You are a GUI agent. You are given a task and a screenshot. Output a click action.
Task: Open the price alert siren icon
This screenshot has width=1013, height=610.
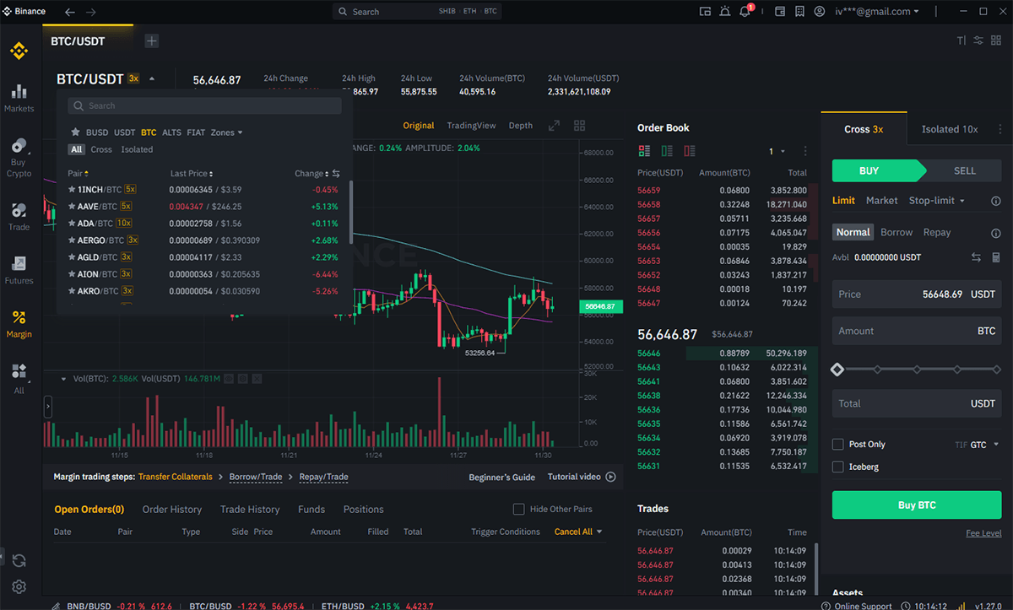(x=725, y=12)
